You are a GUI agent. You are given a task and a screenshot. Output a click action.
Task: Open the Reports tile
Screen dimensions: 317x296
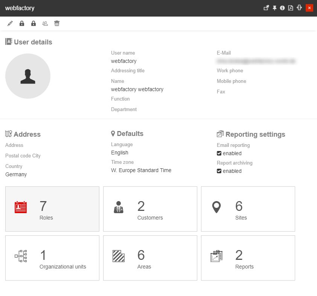pyautogui.click(x=248, y=258)
